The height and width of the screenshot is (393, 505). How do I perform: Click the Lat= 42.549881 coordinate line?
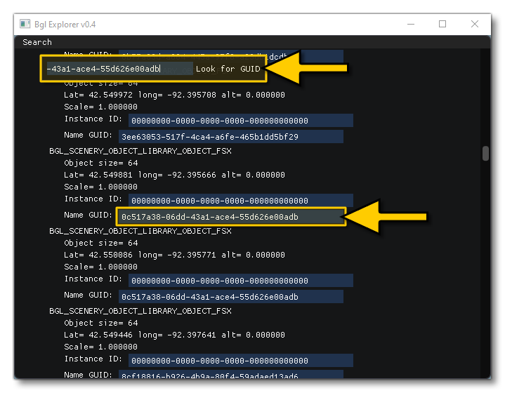tap(174, 175)
